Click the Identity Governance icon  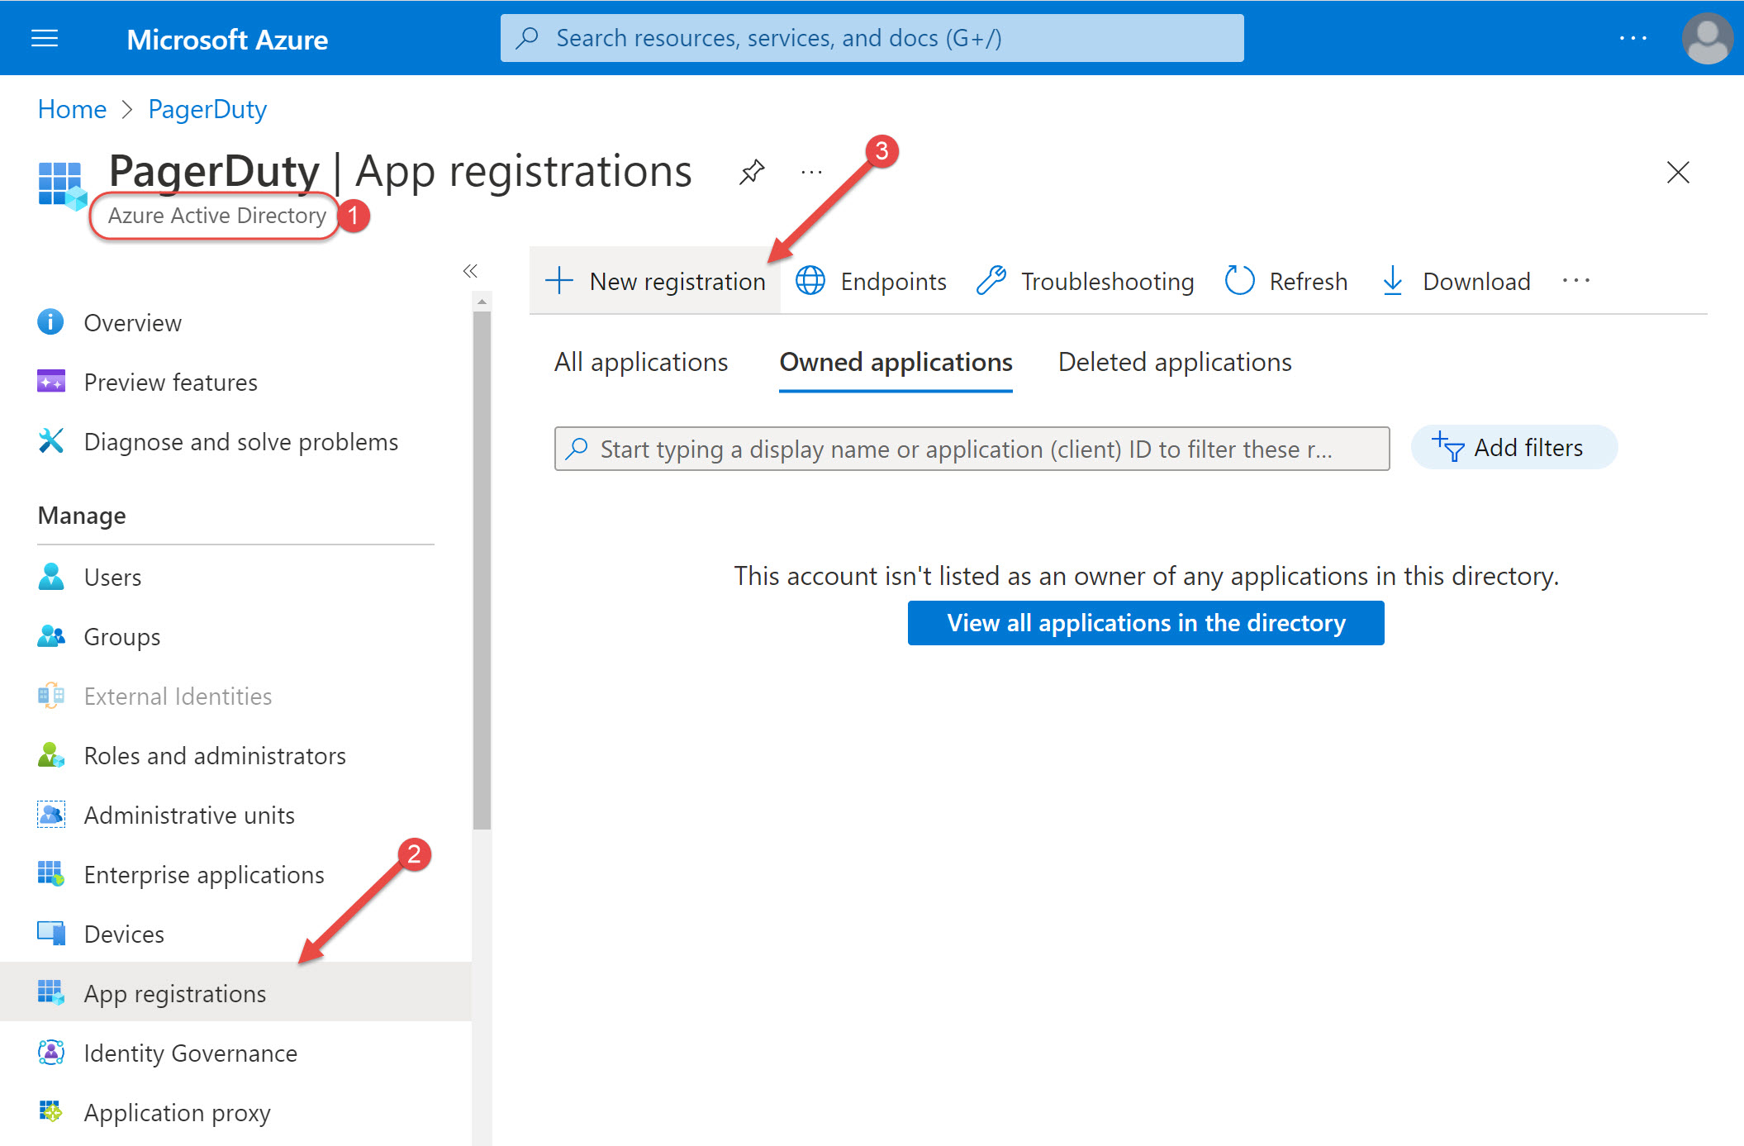[50, 1053]
